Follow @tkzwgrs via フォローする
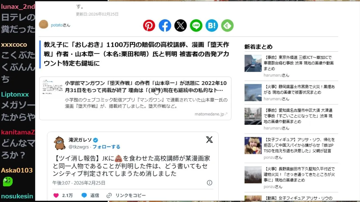Screen dimensions: 360x202 106,147
